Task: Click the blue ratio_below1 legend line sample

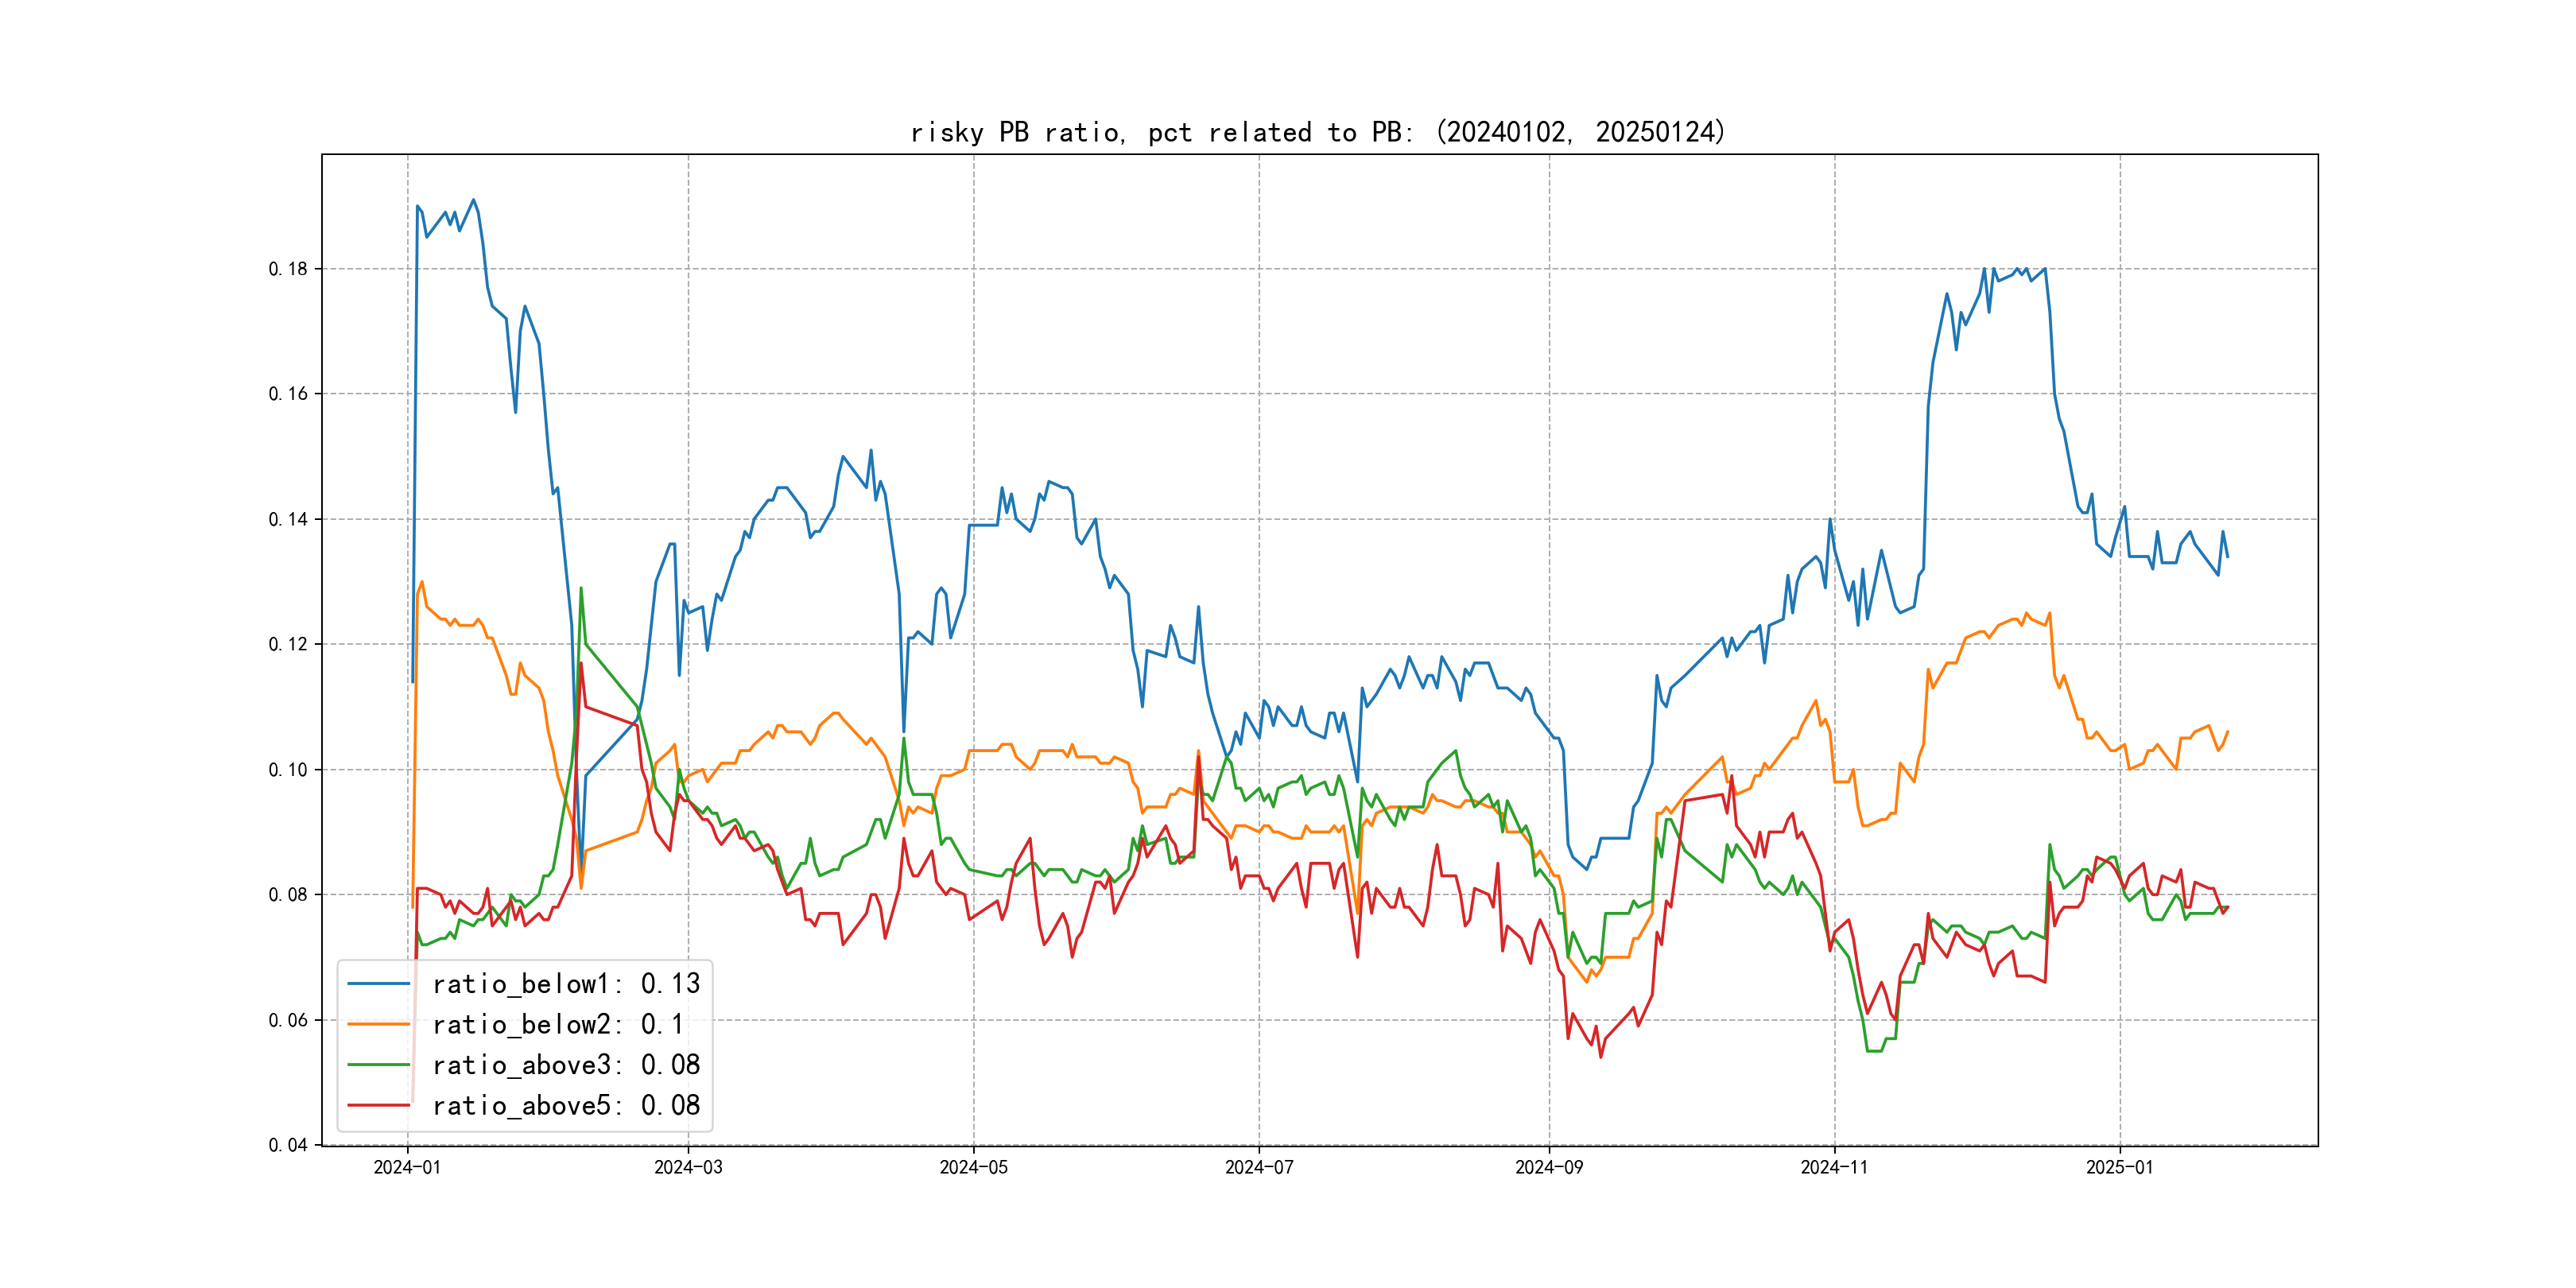Action: [x=378, y=984]
